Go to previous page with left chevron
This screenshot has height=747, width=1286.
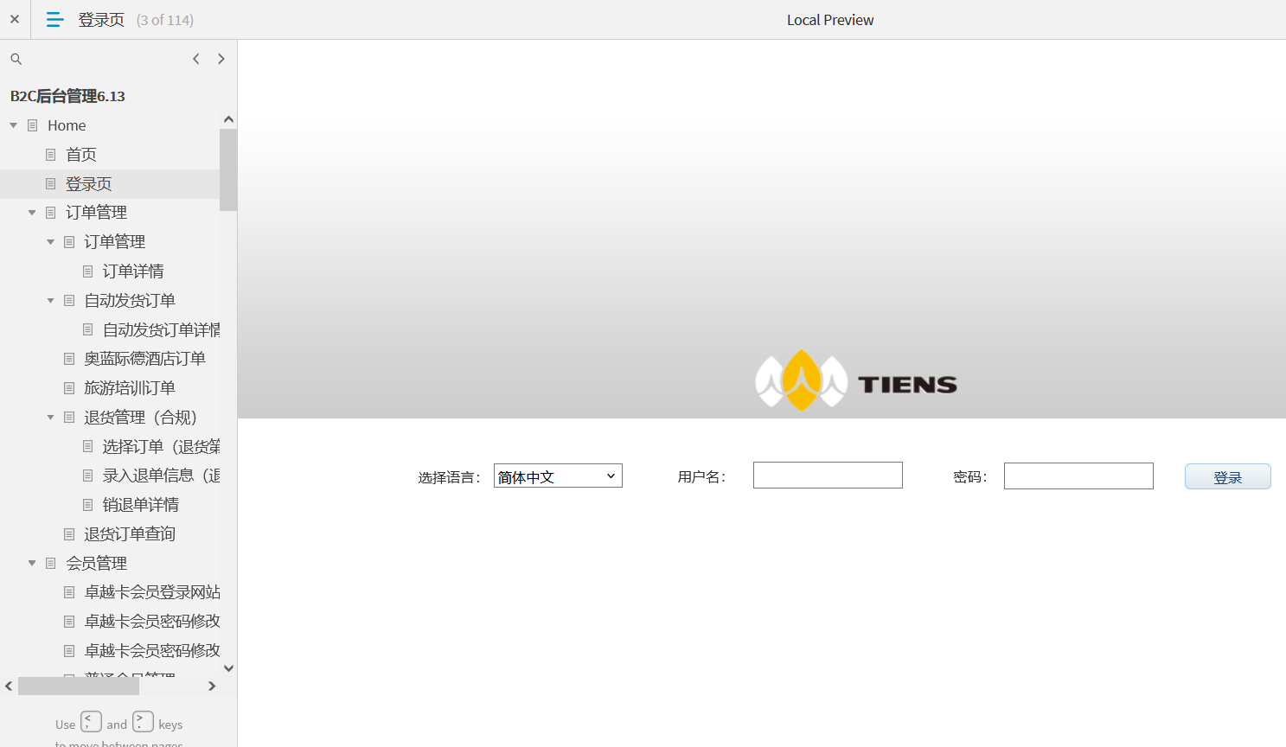pyautogui.click(x=196, y=59)
